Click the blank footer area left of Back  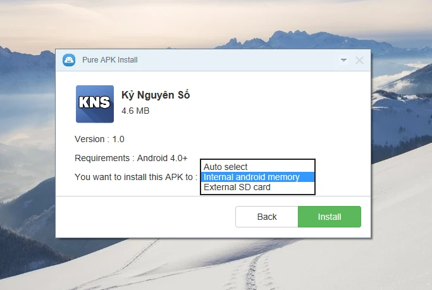tap(144, 217)
